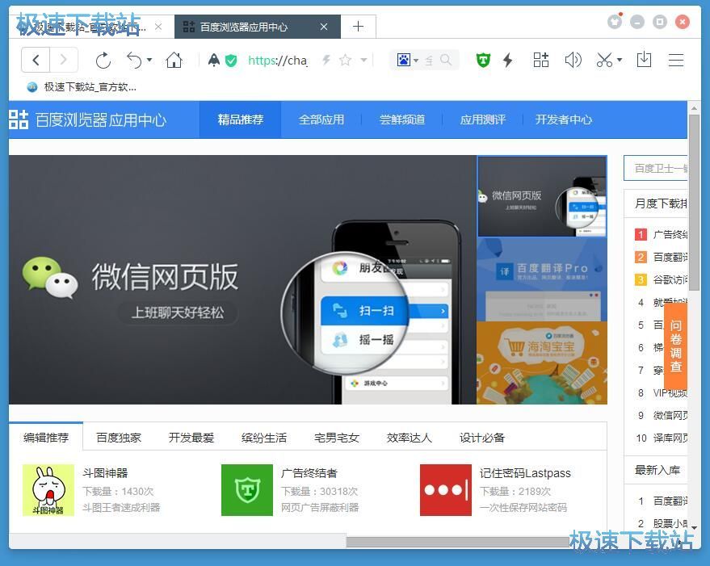Click the lightning icon in address bar

tap(326, 60)
